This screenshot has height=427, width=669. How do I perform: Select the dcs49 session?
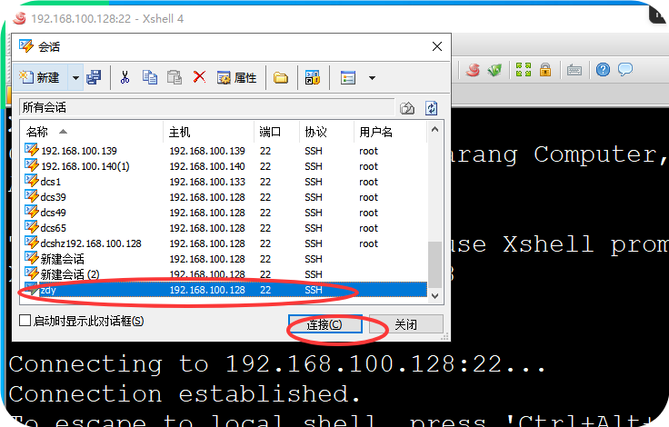tap(224, 213)
